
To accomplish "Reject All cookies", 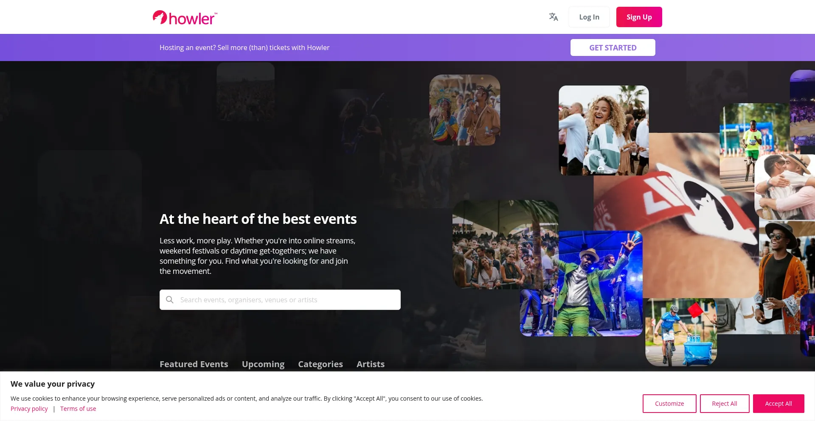I will 725,404.
